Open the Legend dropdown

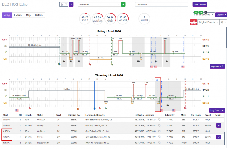pyautogui.click(x=221, y=15)
